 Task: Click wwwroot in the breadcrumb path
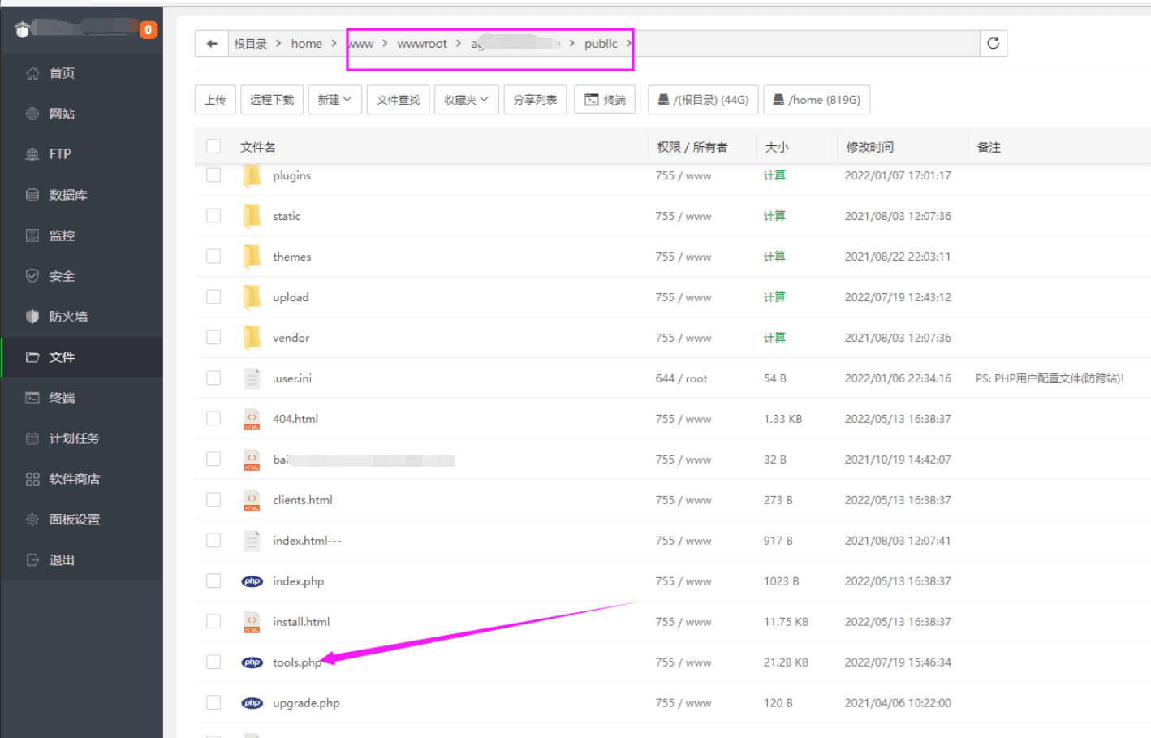422,44
